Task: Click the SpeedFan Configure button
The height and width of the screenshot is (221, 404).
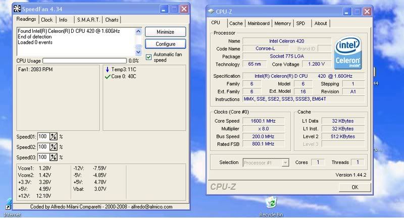Action: tap(166, 44)
